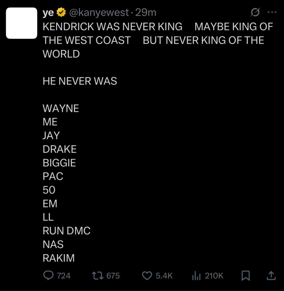
Task: Click the "RUN DMC" line in the list
Action: click(x=66, y=230)
